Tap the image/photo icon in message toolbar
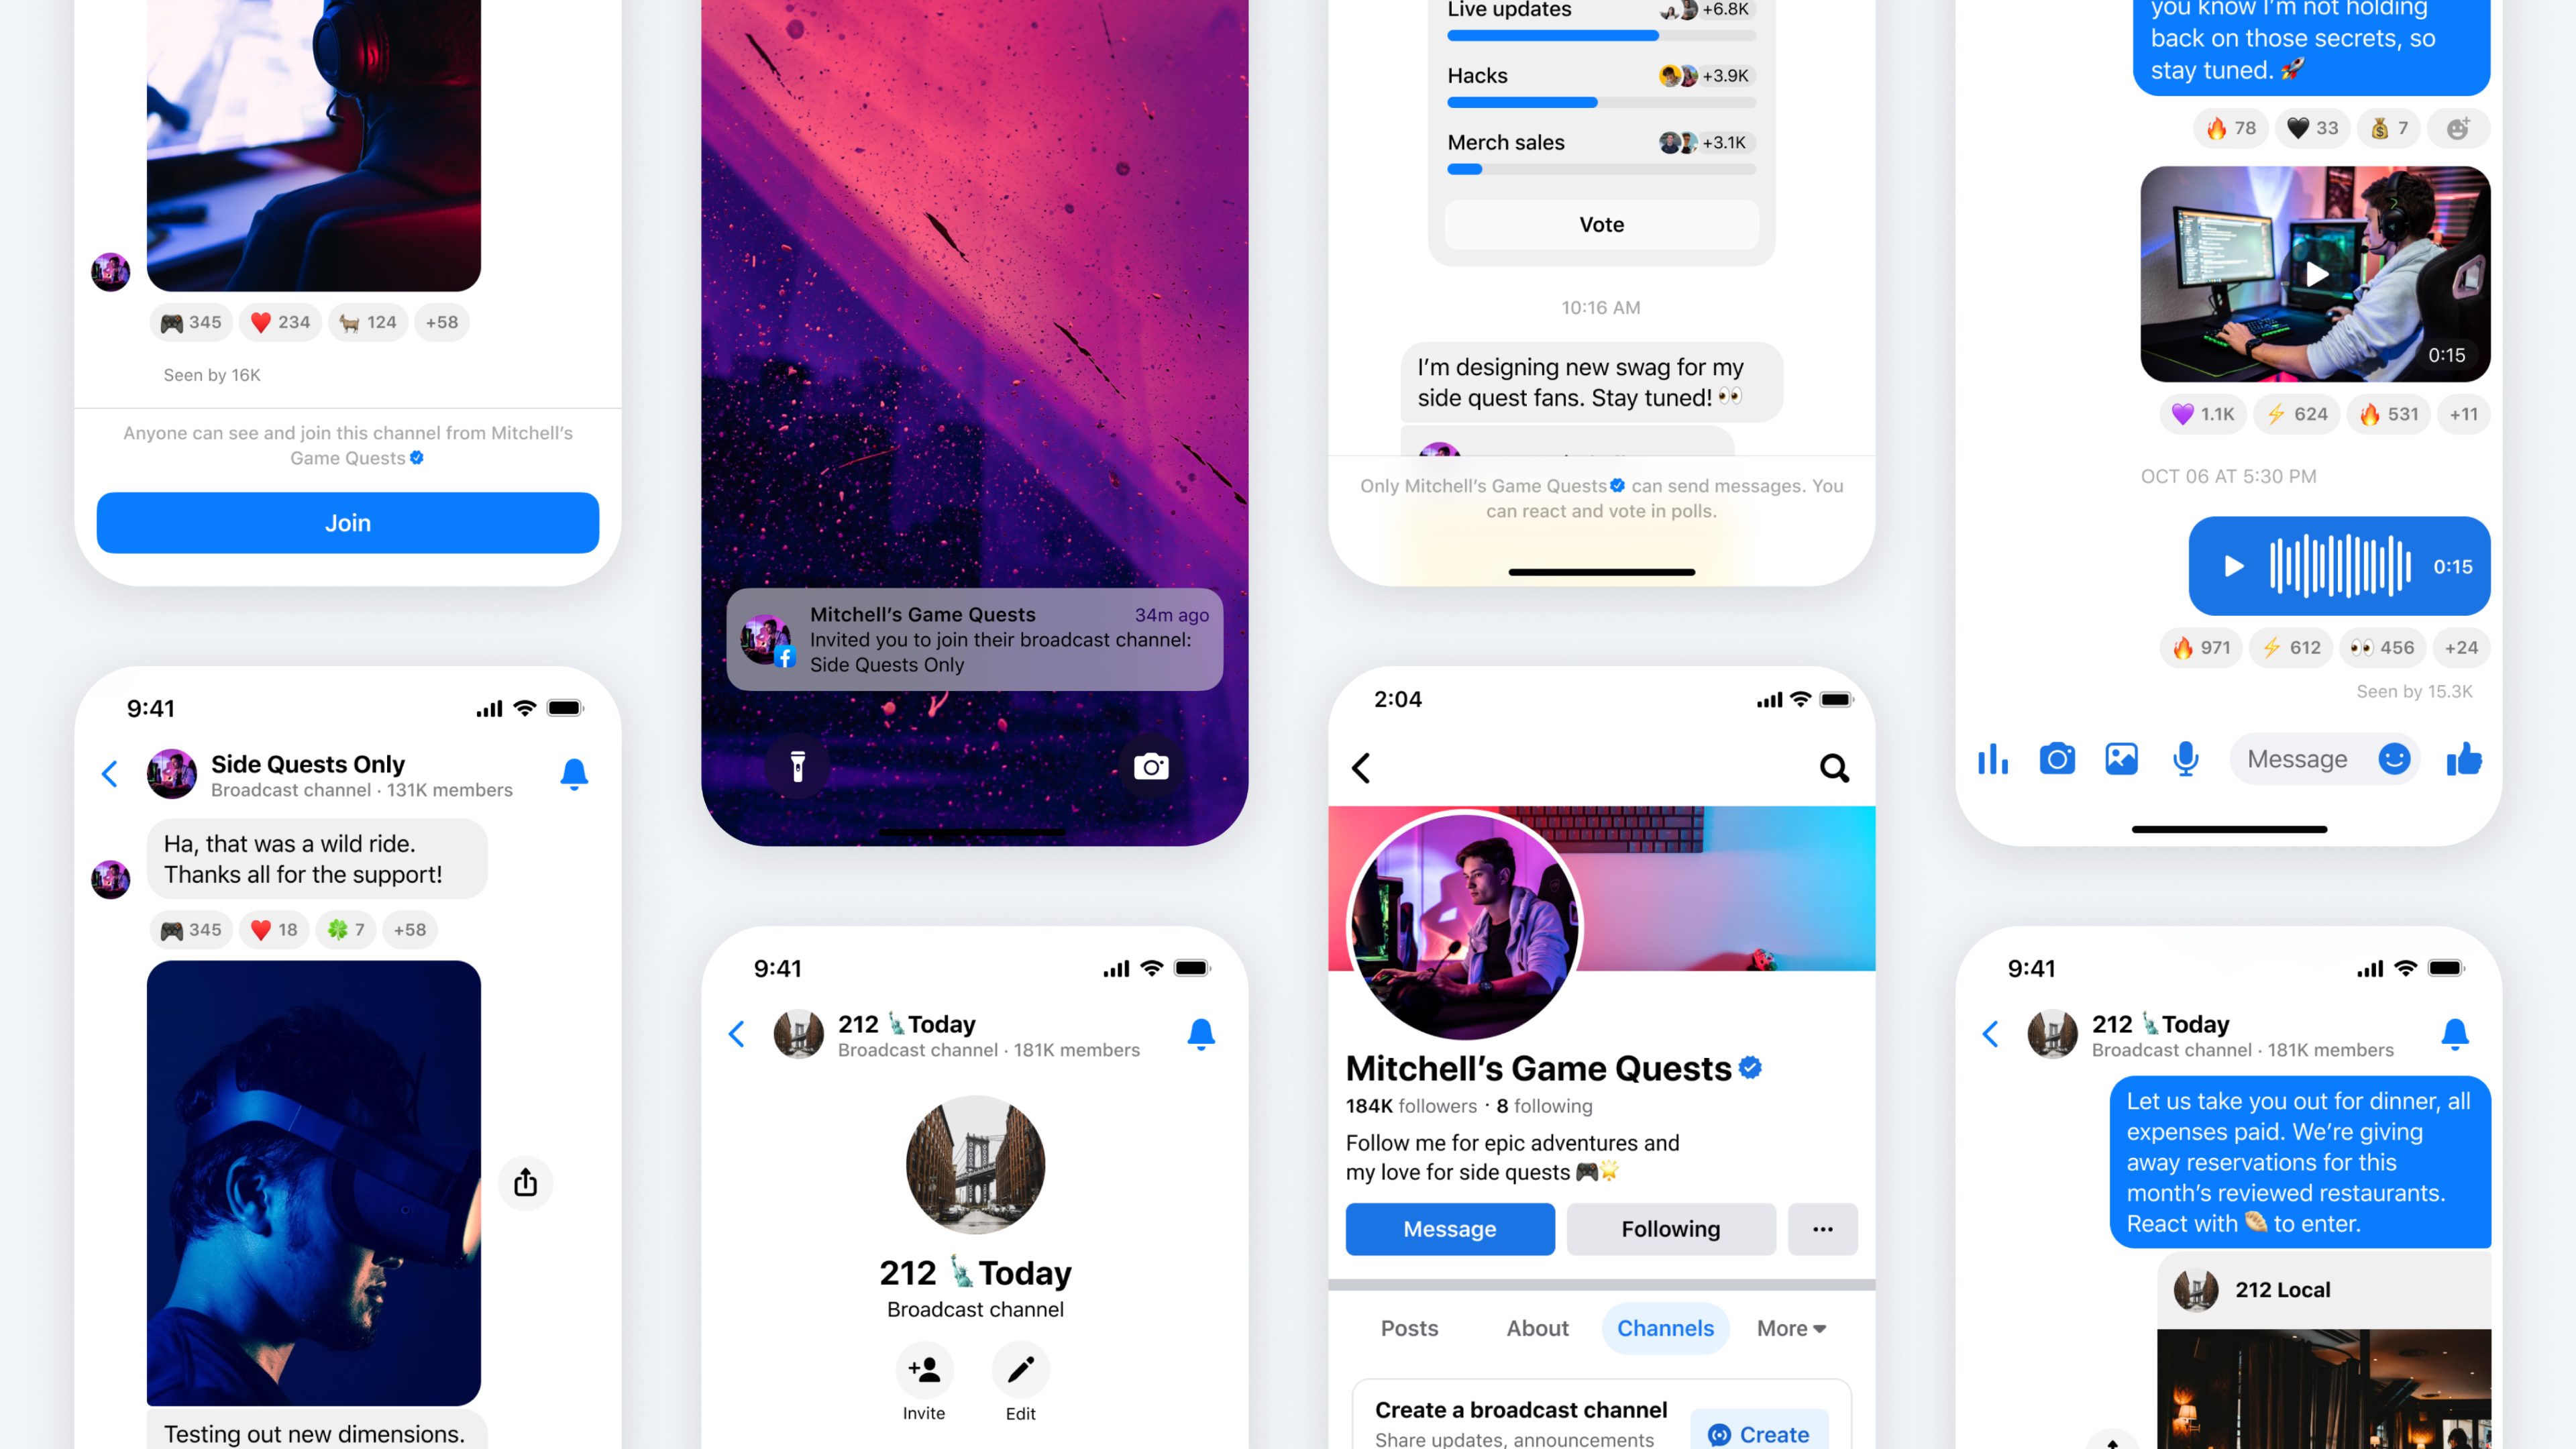This screenshot has width=2576, height=1449. click(x=2121, y=759)
